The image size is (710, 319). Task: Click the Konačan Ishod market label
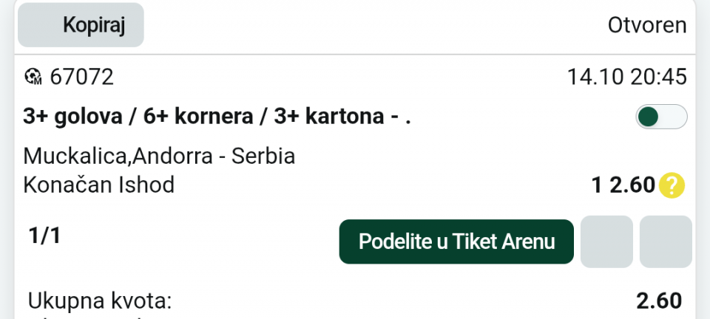(99, 185)
